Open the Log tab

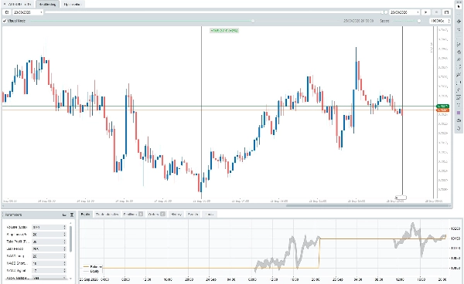tap(210, 215)
